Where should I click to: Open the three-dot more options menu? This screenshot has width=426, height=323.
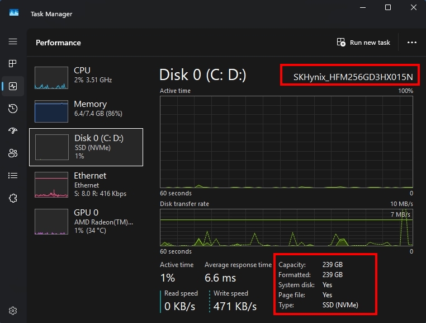412,42
